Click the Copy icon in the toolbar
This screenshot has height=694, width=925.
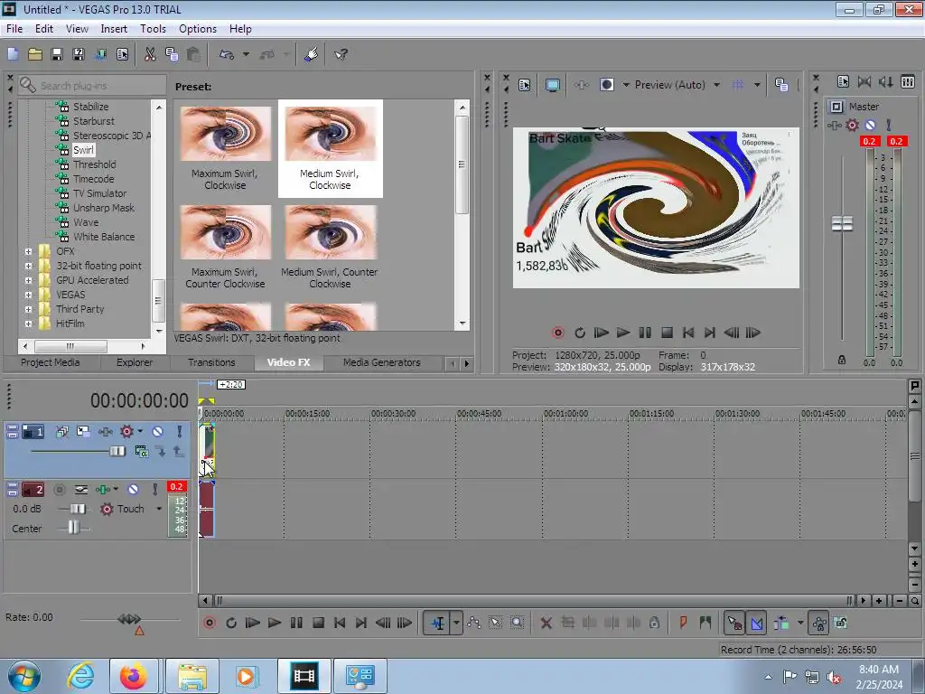click(x=172, y=54)
